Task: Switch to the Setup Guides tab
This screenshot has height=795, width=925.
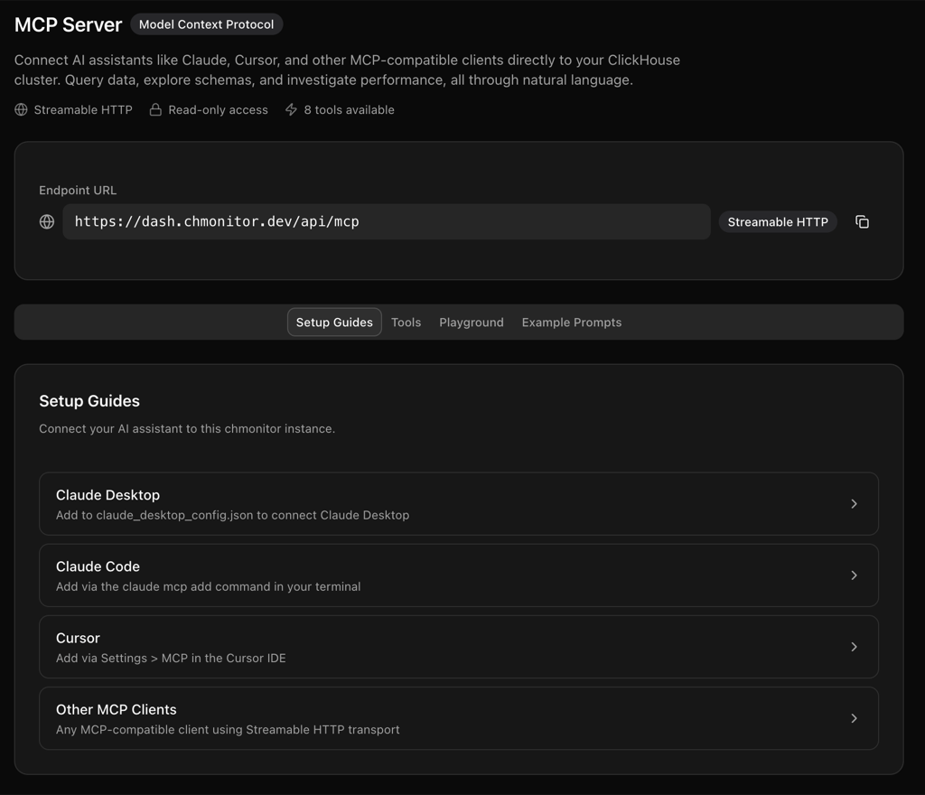Action: click(334, 322)
